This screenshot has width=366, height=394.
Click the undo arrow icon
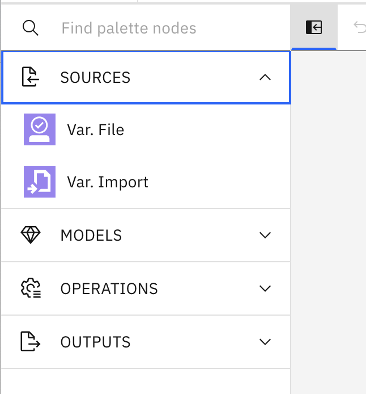(360, 27)
